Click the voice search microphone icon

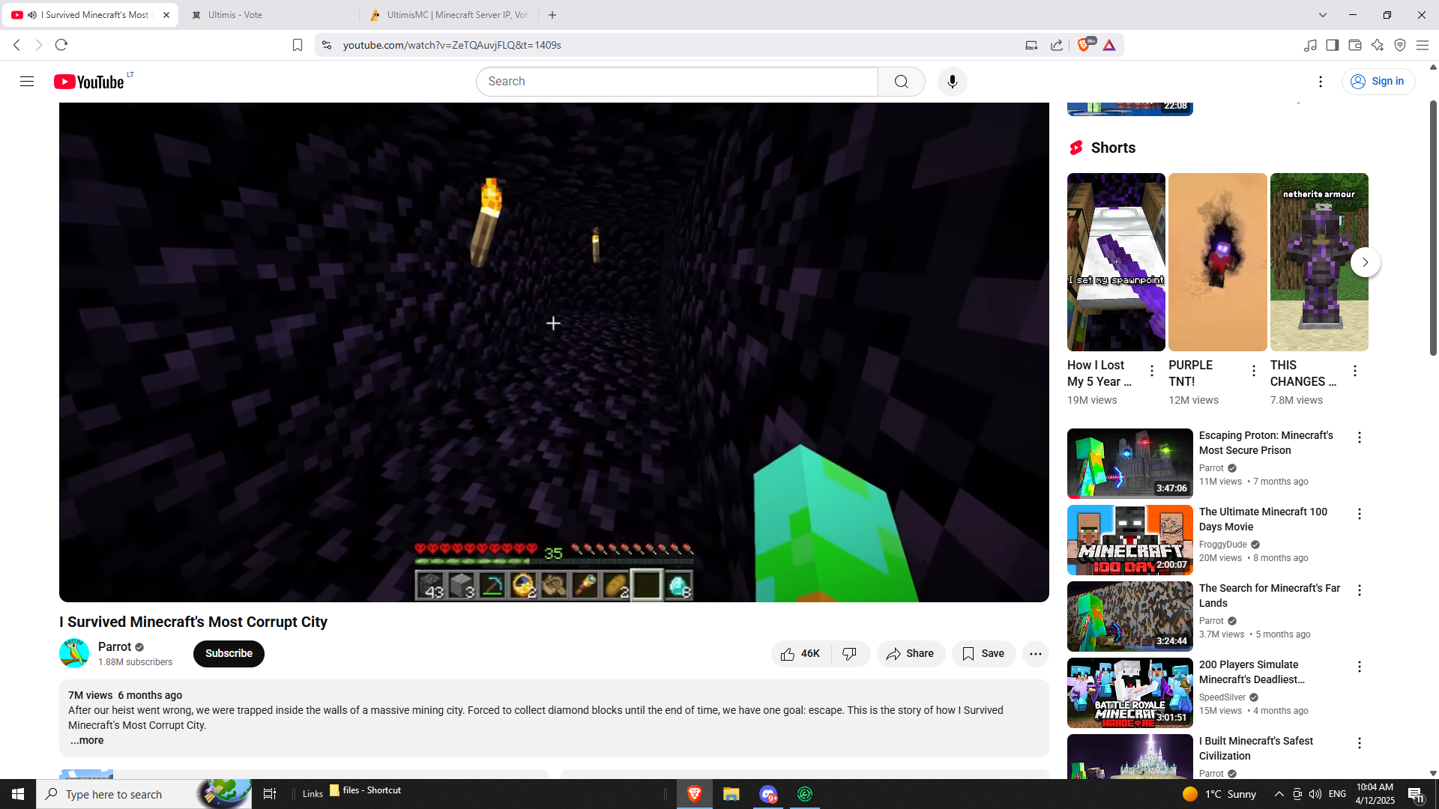953,82
